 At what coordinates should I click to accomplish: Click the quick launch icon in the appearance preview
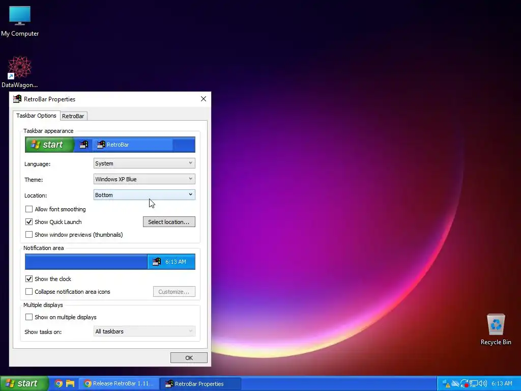coord(84,145)
